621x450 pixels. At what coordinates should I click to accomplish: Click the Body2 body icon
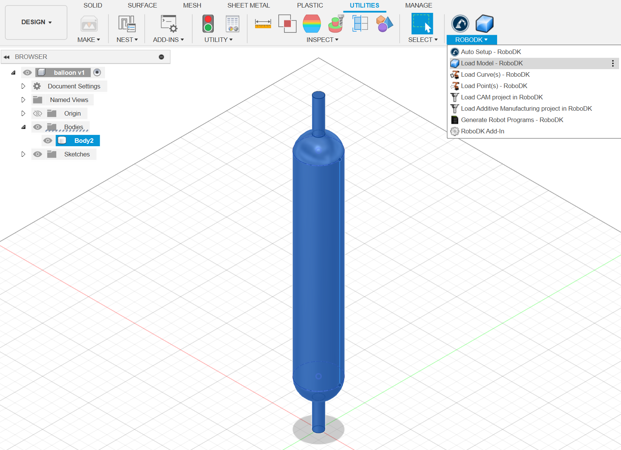[x=62, y=141]
